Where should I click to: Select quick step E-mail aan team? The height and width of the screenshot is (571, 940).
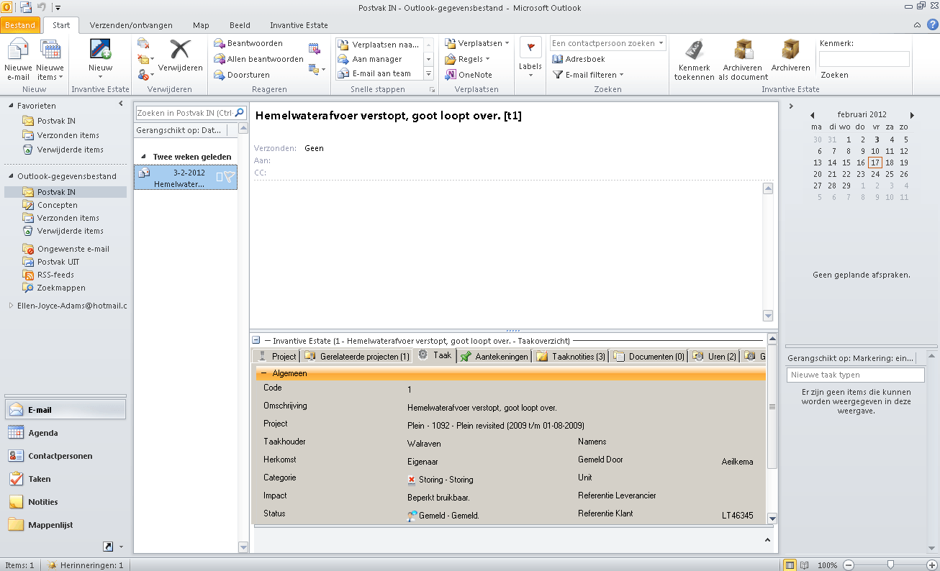point(379,73)
